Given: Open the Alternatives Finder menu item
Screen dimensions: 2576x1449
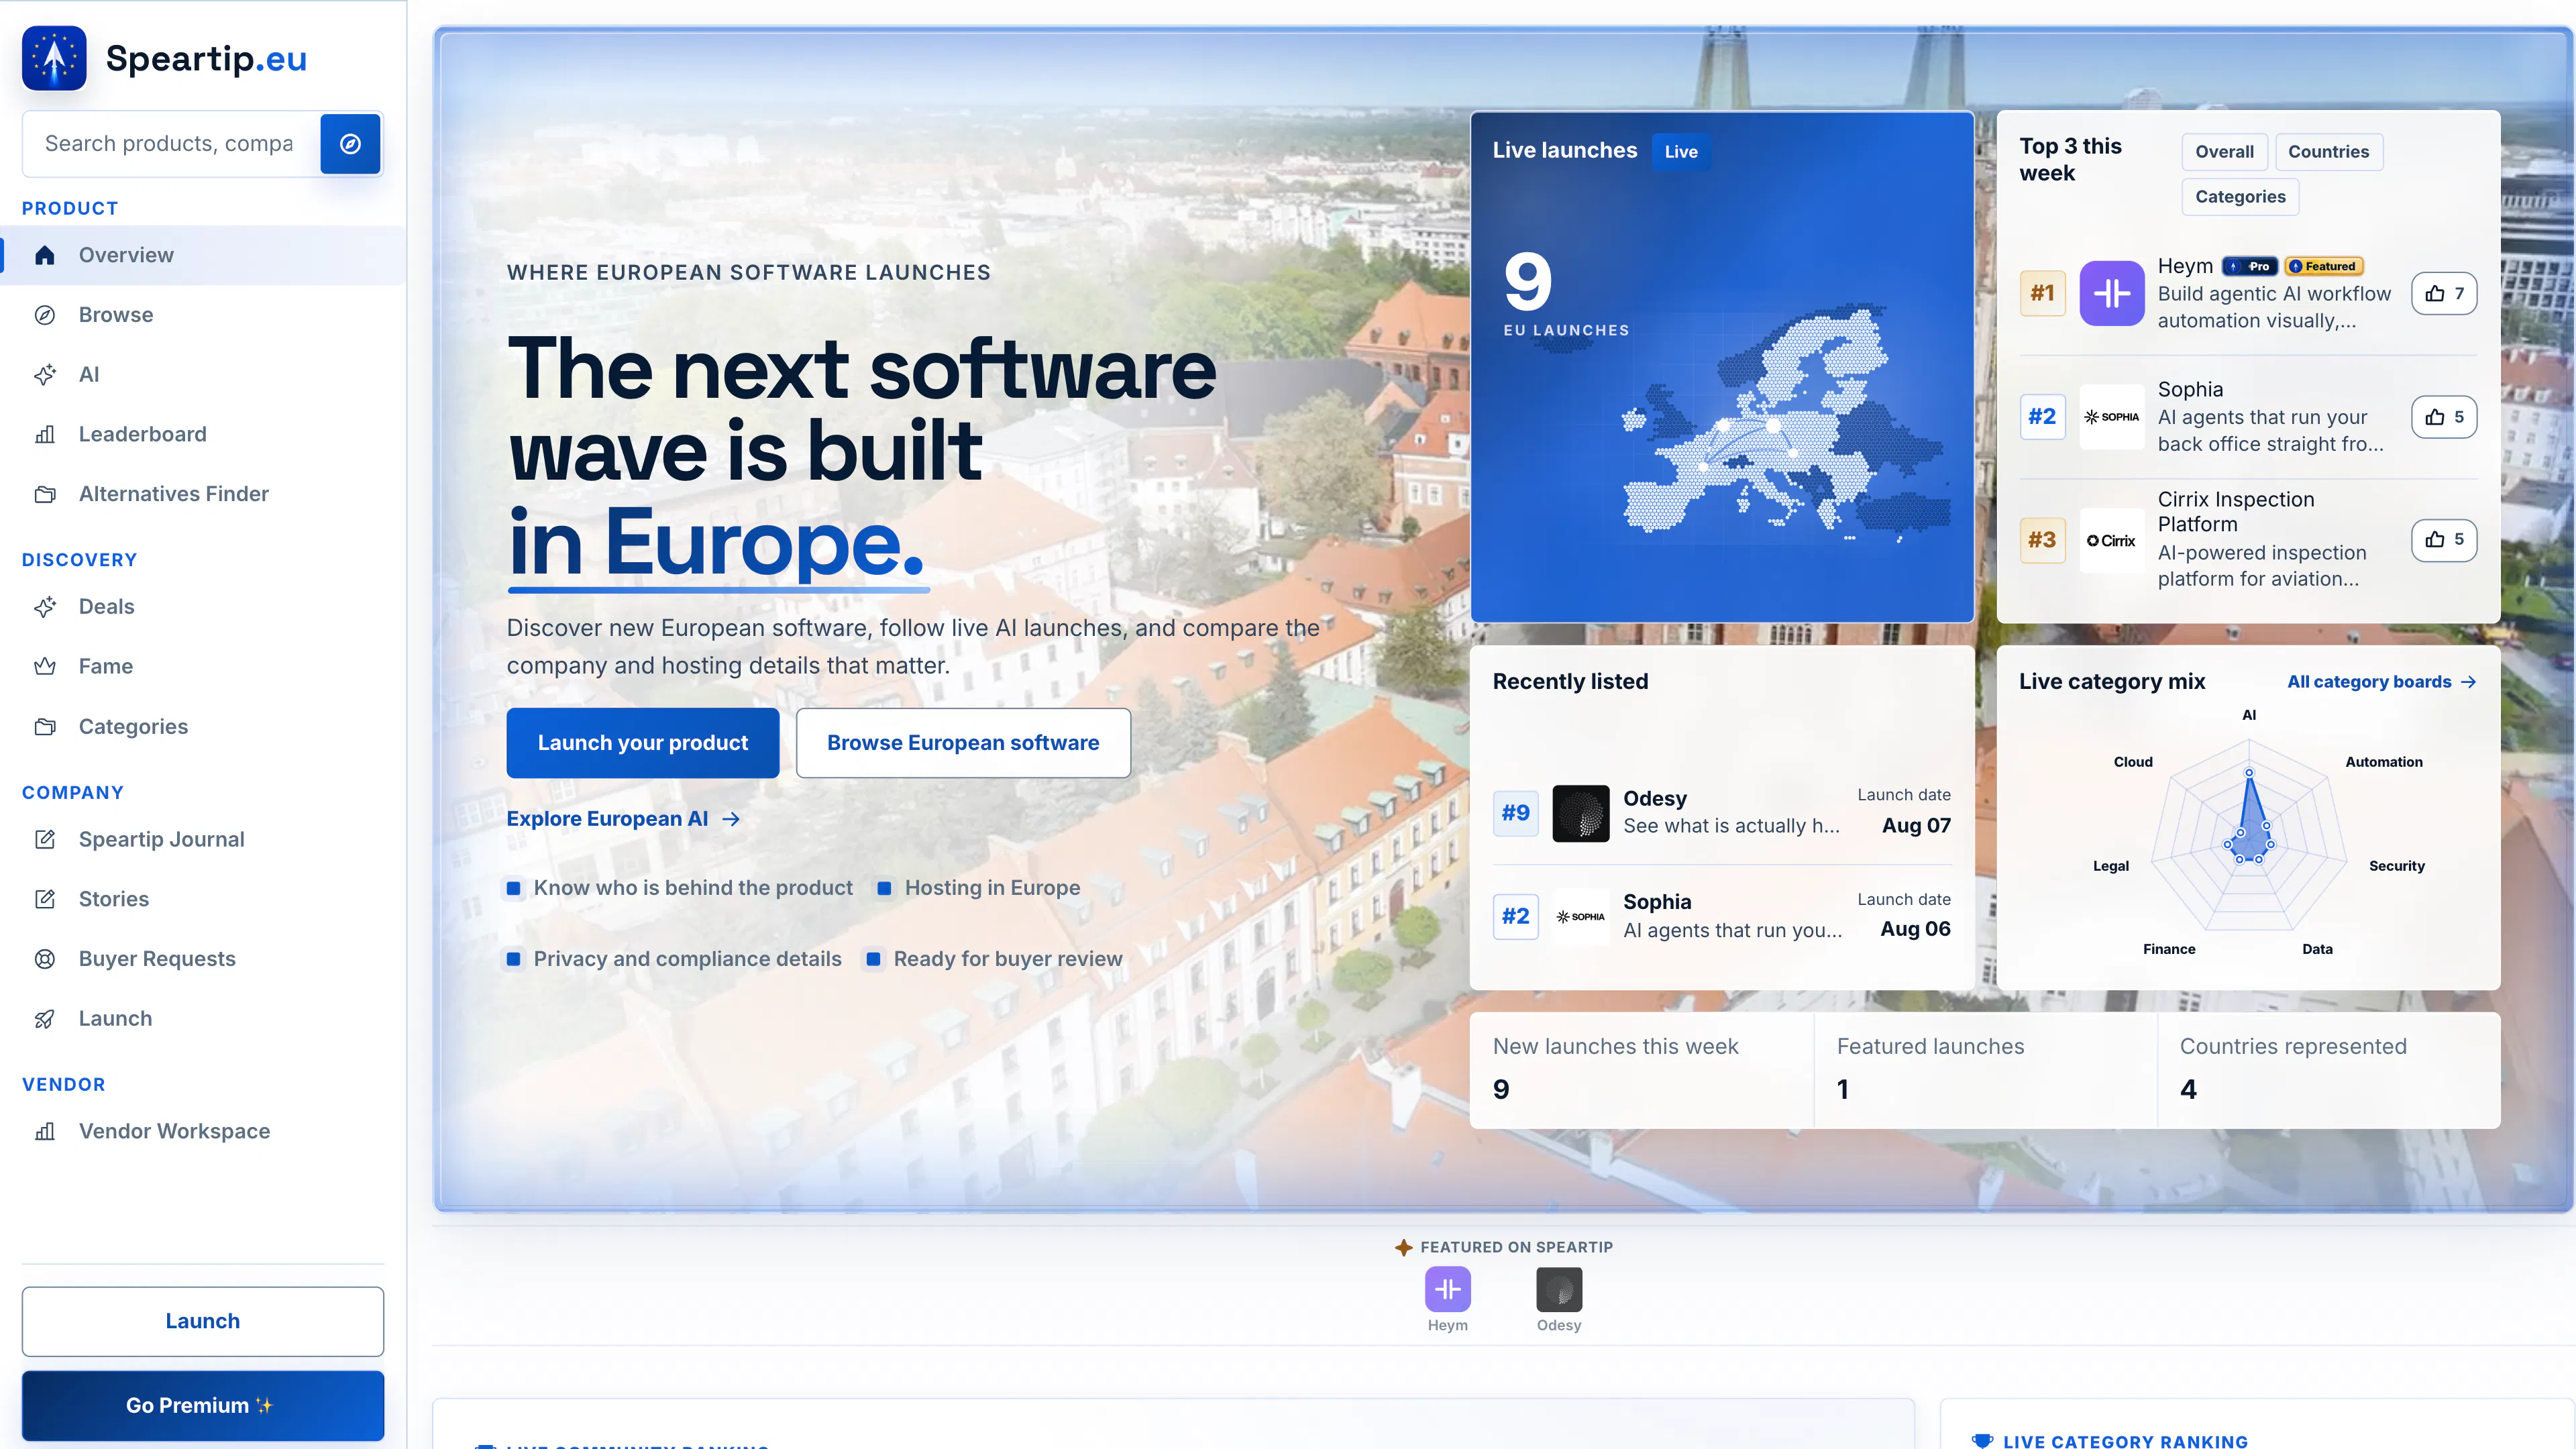Looking at the screenshot, I should pos(203,494).
